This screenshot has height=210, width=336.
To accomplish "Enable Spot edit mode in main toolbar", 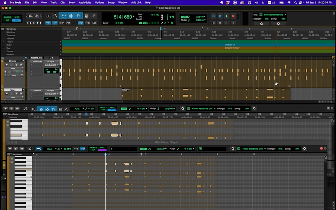I will pos(16,17).
